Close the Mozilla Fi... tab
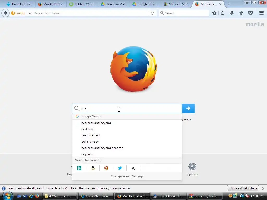The width and height of the screenshot is (267, 200). 220,4
